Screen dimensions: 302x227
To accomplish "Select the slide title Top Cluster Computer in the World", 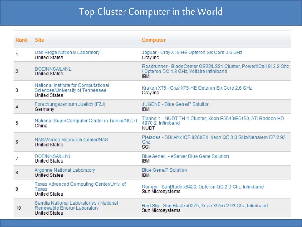I will 151,12.
